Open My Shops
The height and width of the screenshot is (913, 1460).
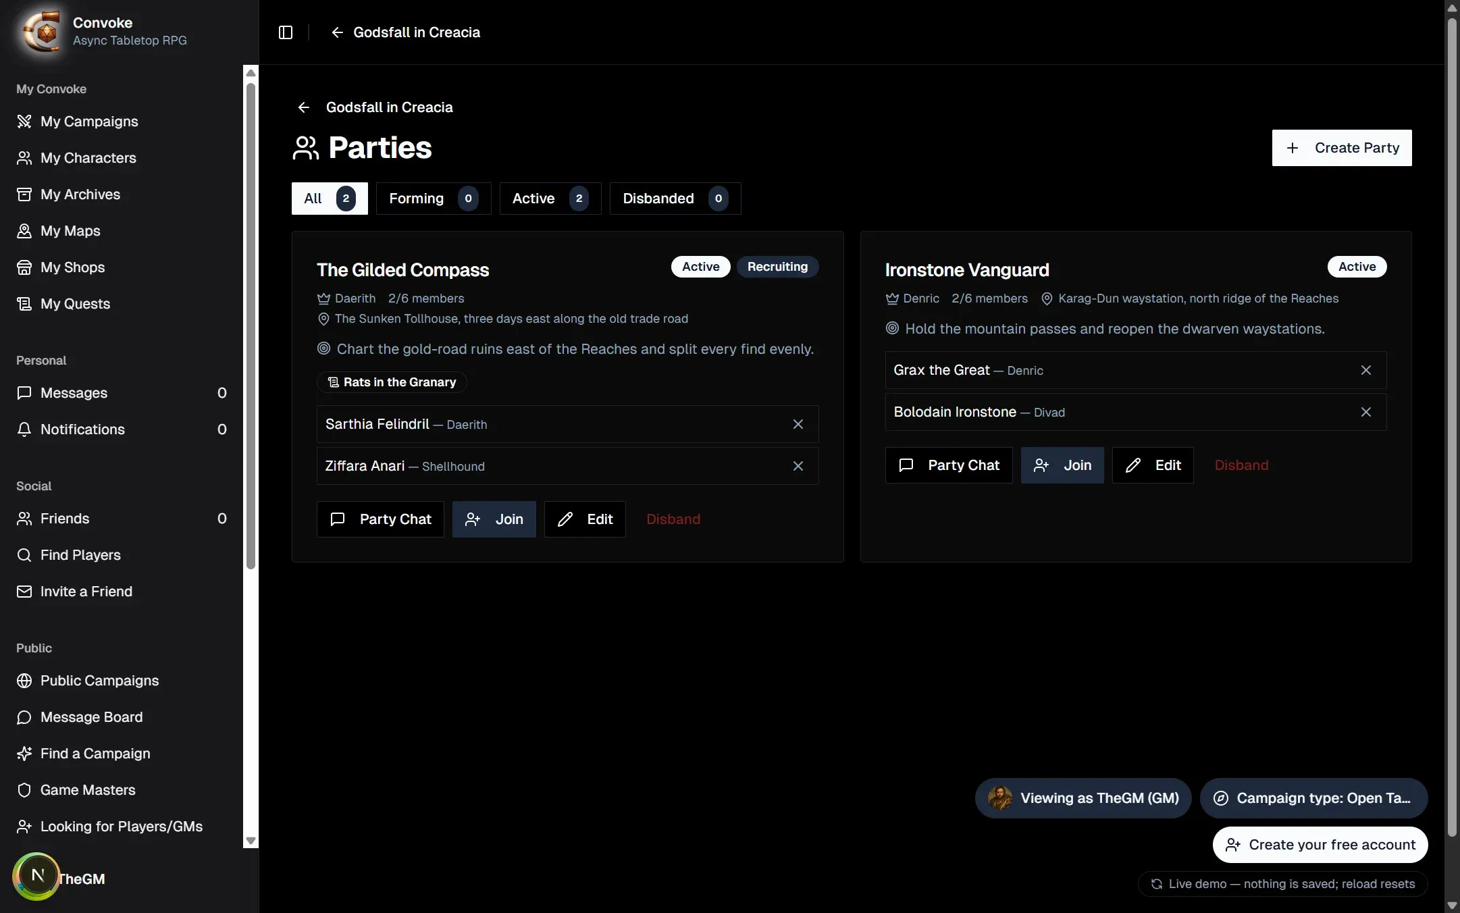click(x=122, y=267)
